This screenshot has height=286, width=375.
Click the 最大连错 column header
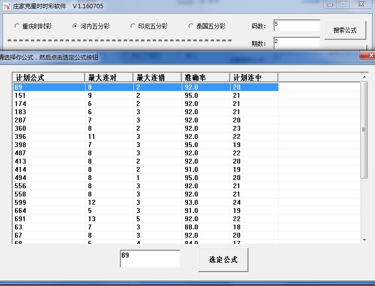tap(157, 77)
